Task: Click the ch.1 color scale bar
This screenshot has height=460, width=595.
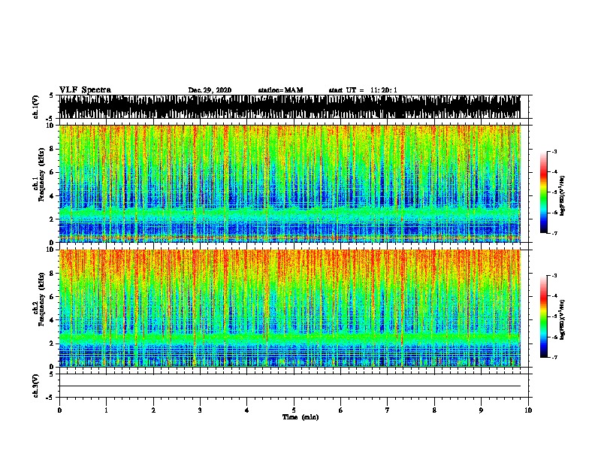Action: 544,192
